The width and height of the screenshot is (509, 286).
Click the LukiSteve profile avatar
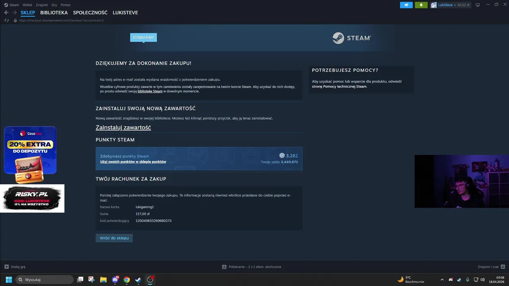[434, 5]
